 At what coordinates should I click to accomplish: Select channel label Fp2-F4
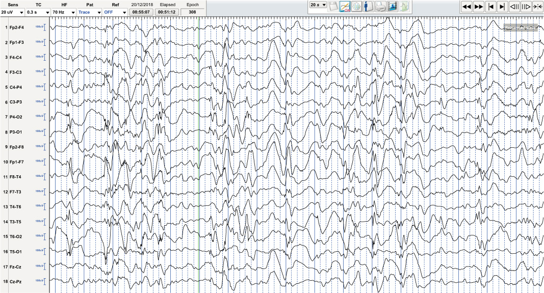pos(17,28)
